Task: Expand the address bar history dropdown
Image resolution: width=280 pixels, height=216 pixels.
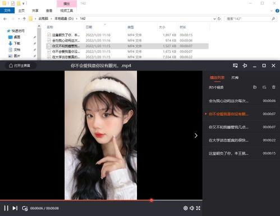Action: [214, 19]
